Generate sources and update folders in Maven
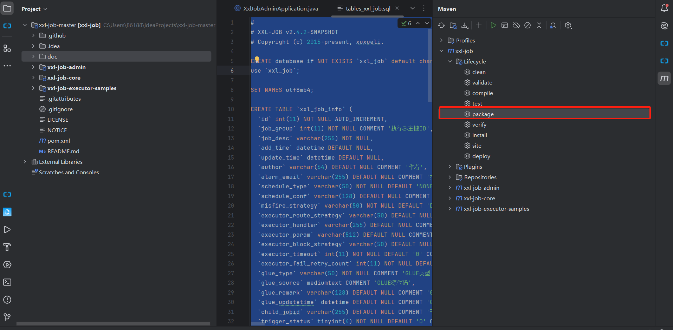This screenshot has width=673, height=330. [453, 25]
